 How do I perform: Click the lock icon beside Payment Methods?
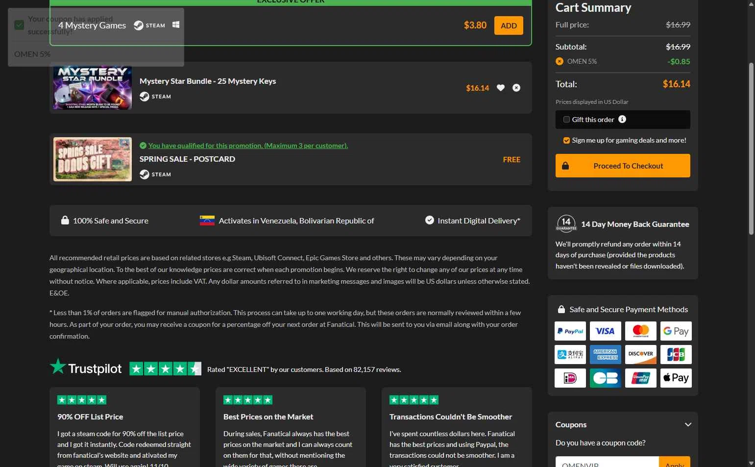coord(561,309)
